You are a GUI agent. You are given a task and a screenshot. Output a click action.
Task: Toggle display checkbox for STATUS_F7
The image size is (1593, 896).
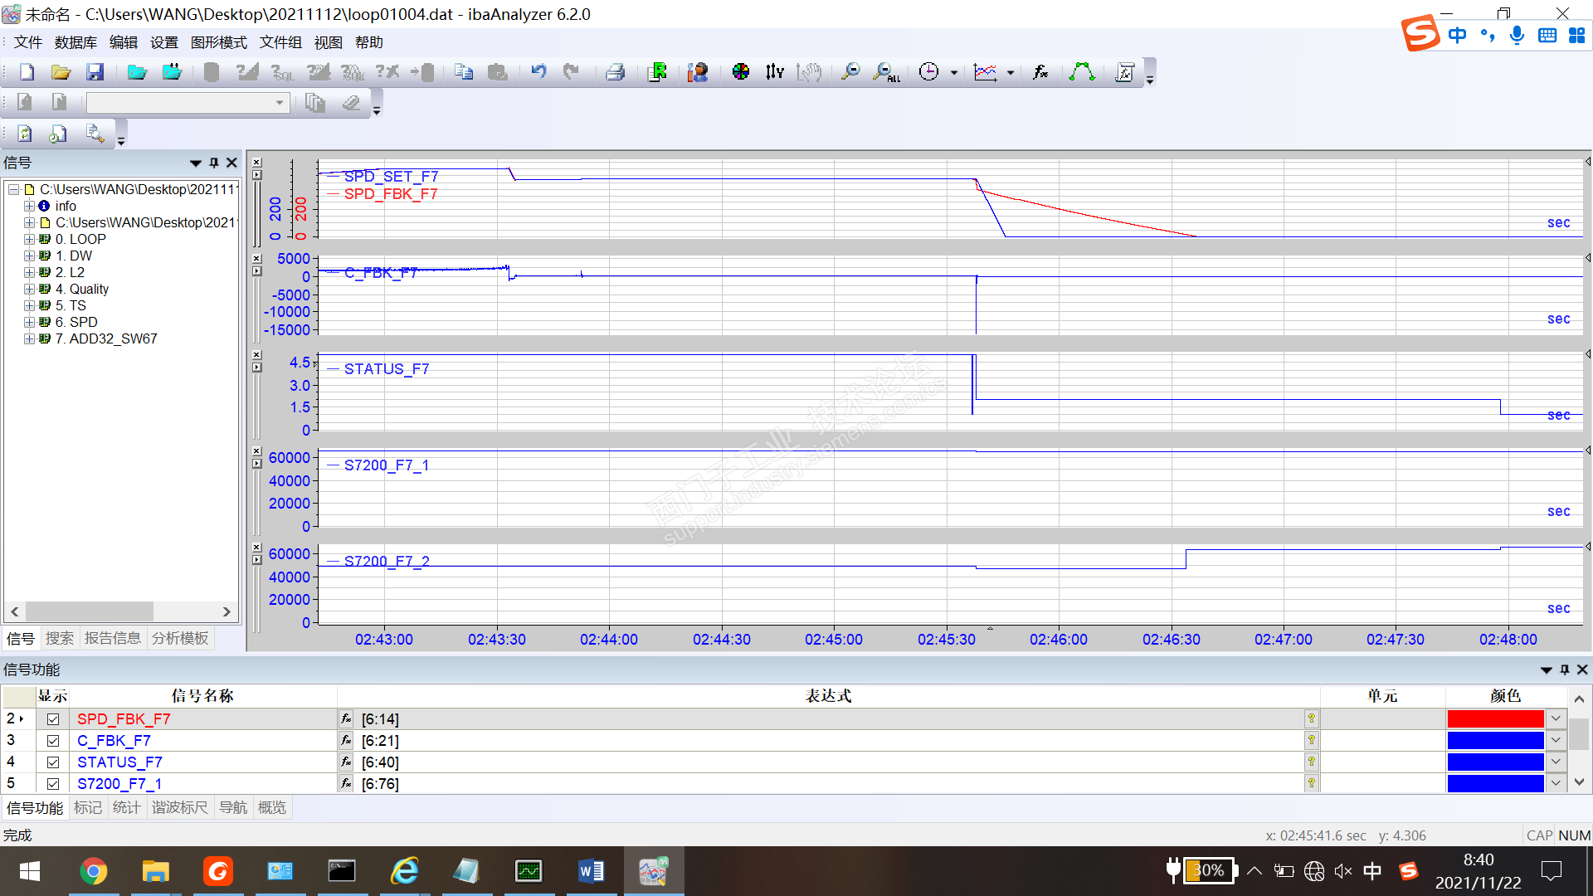tap(53, 762)
